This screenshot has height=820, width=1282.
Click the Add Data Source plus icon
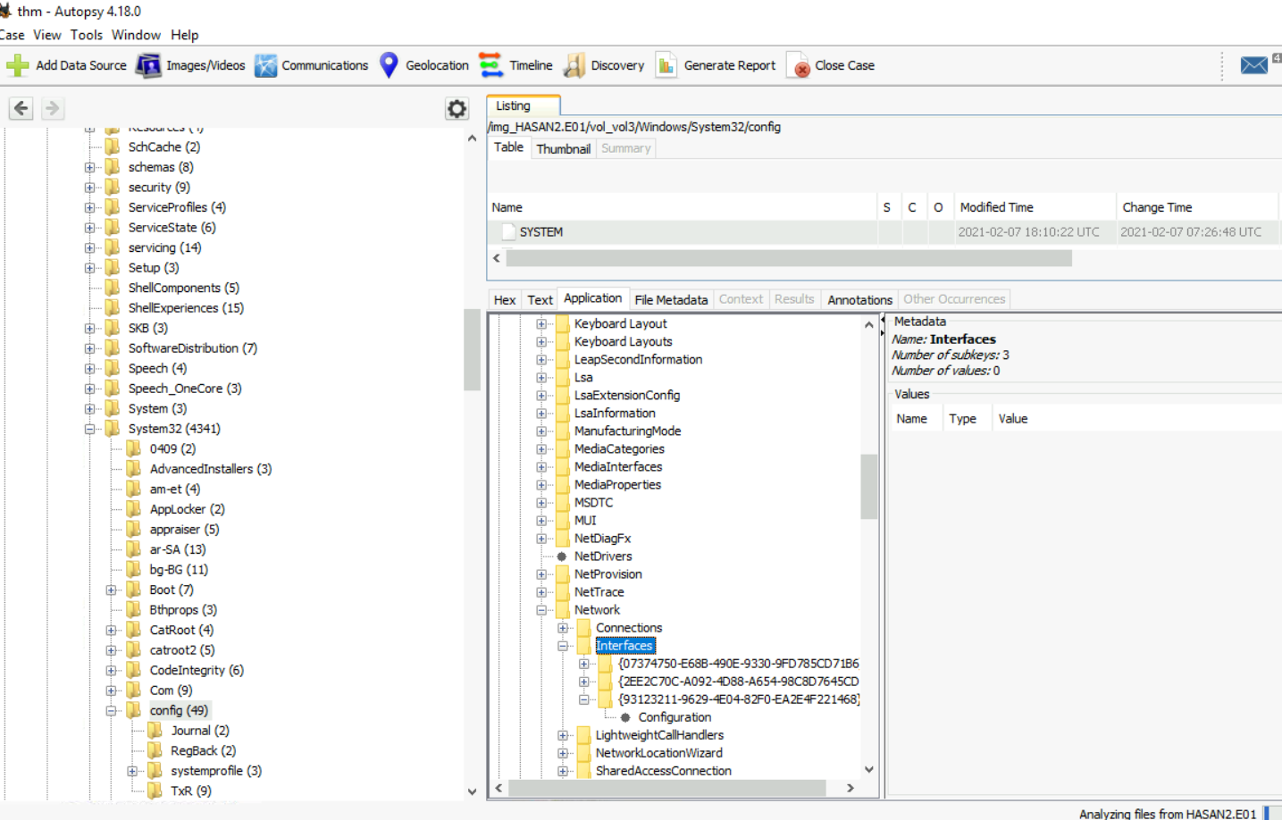[x=17, y=65]
